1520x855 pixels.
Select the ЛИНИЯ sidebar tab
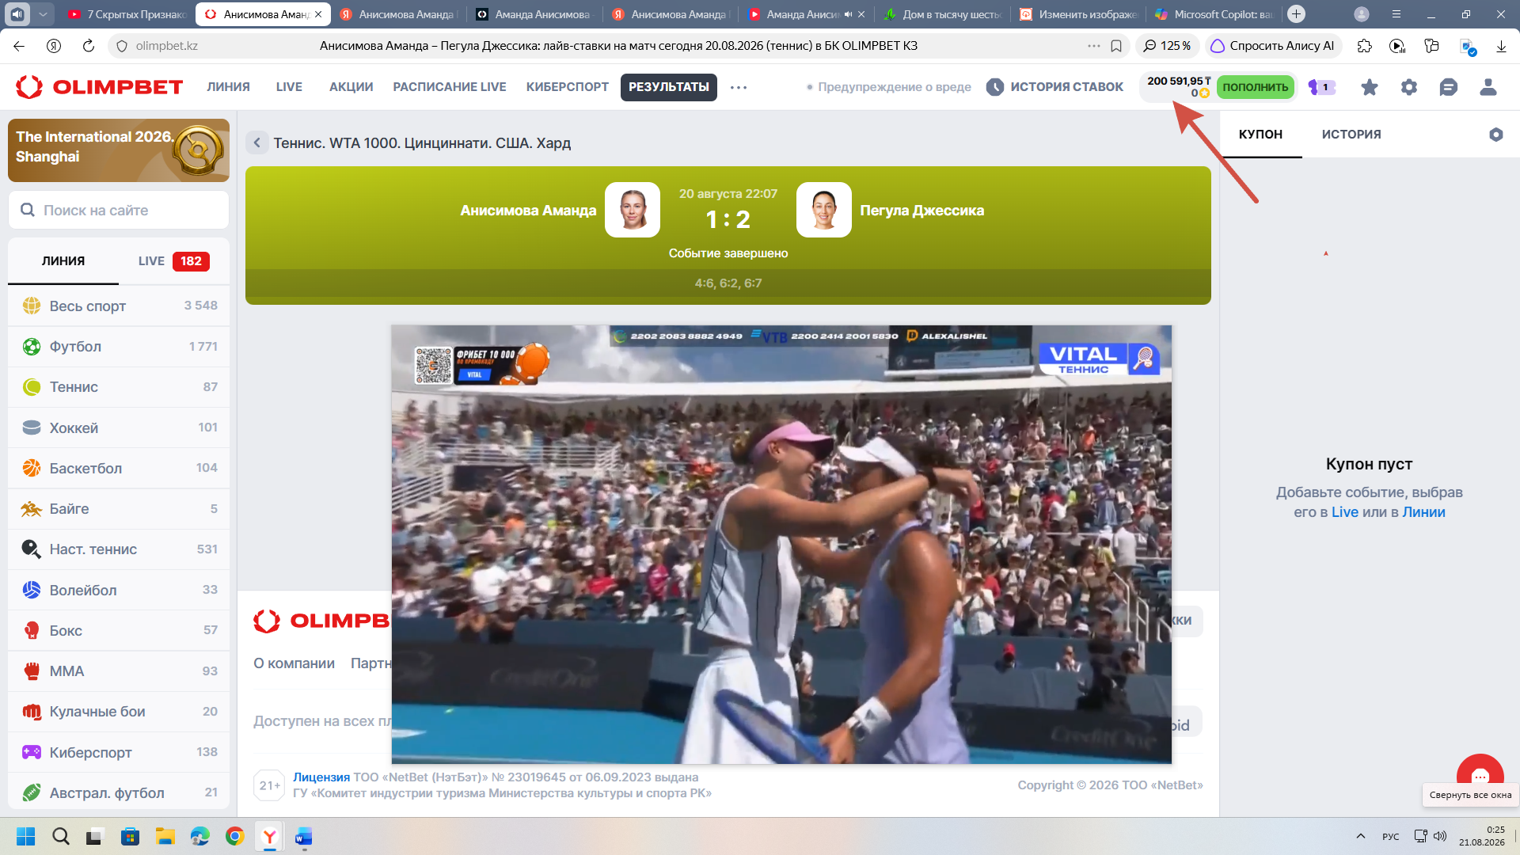coord(63,261)
